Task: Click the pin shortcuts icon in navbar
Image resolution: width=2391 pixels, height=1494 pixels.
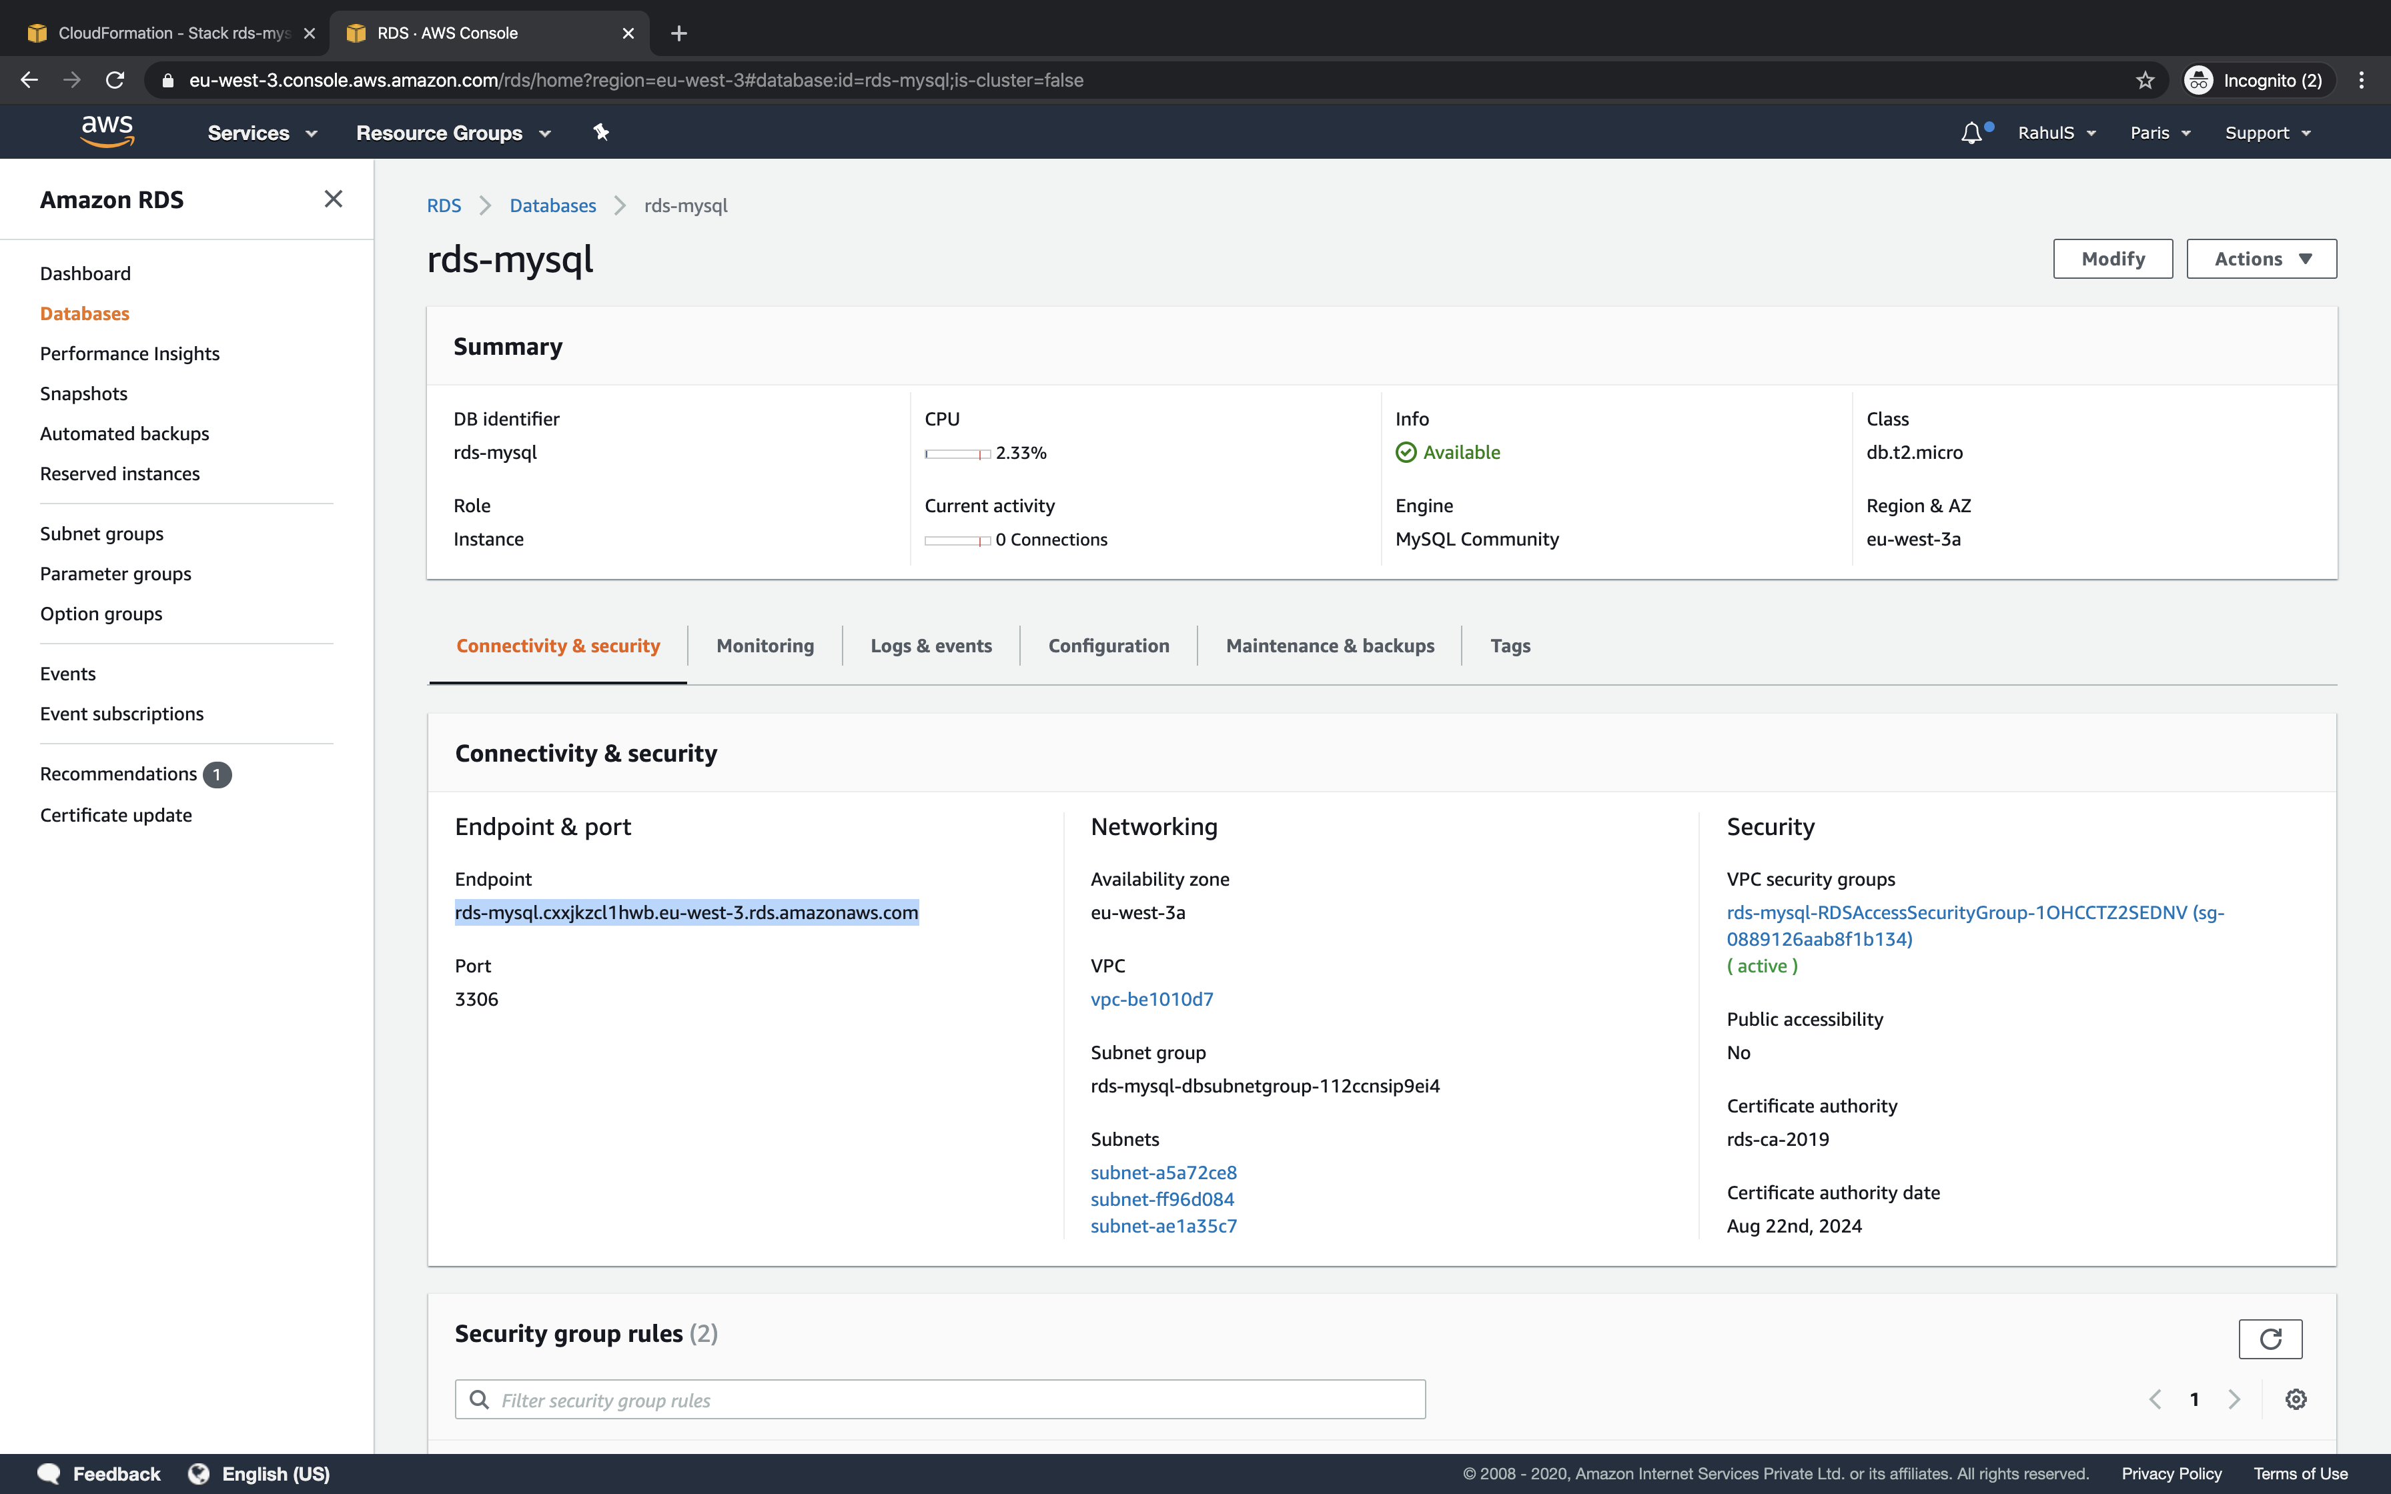Action: click(x=600, y=133)
